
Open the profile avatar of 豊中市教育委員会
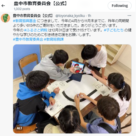point(5,18)
